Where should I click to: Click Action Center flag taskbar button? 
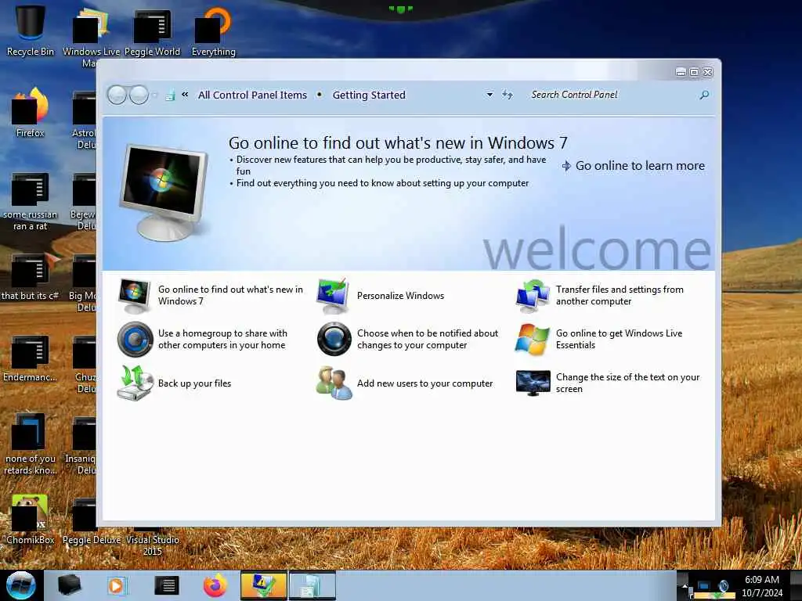[263, 585]
